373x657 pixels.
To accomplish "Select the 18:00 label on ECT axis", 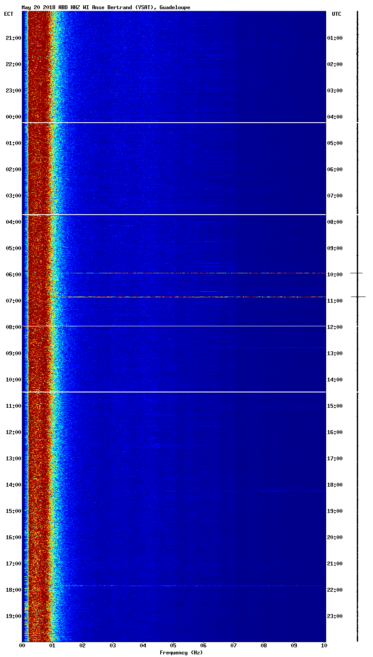I will (13, 590).
